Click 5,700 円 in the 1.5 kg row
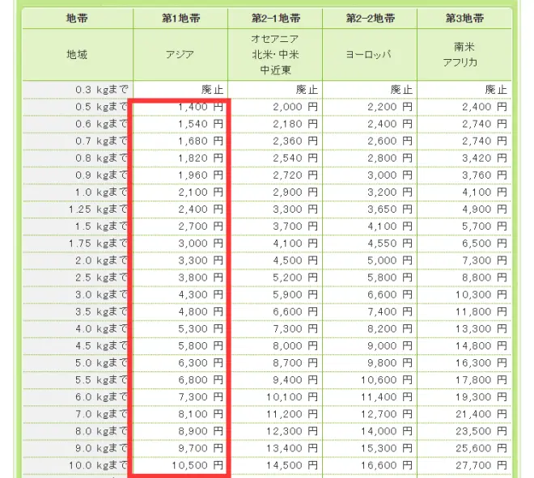 (485, 226)
